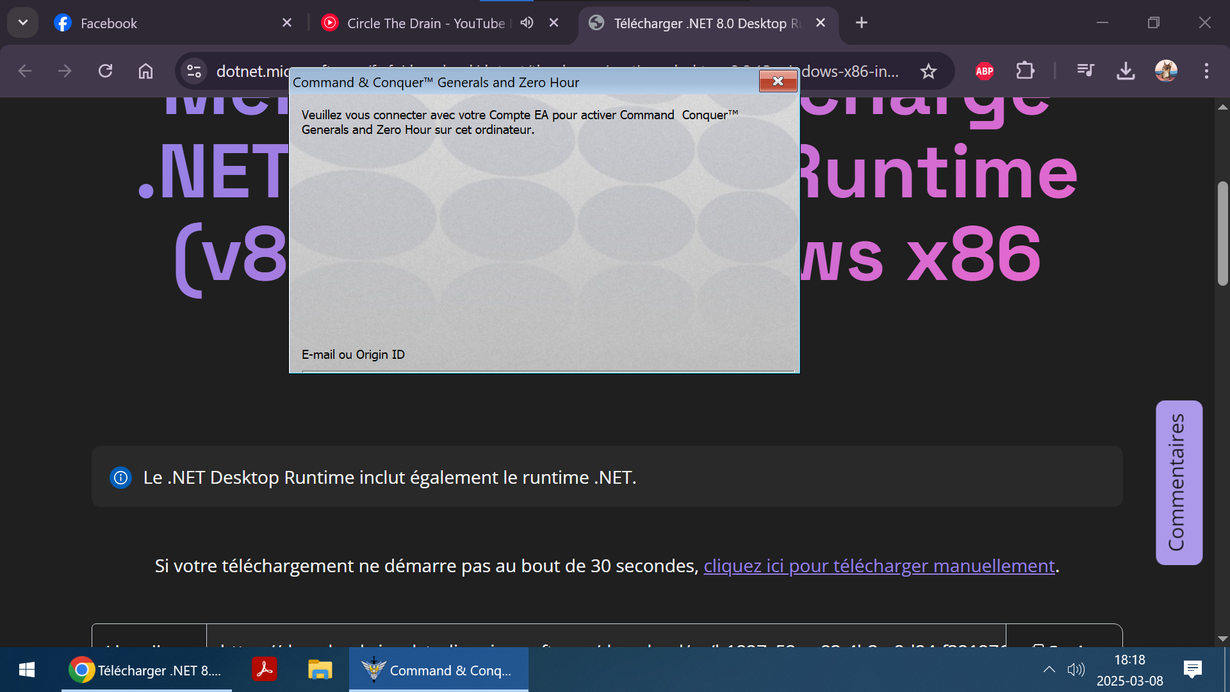The height and width of the screenshot is (692, 1230).
Task: Switch to the Facebook tab
Action: (109, 24)
